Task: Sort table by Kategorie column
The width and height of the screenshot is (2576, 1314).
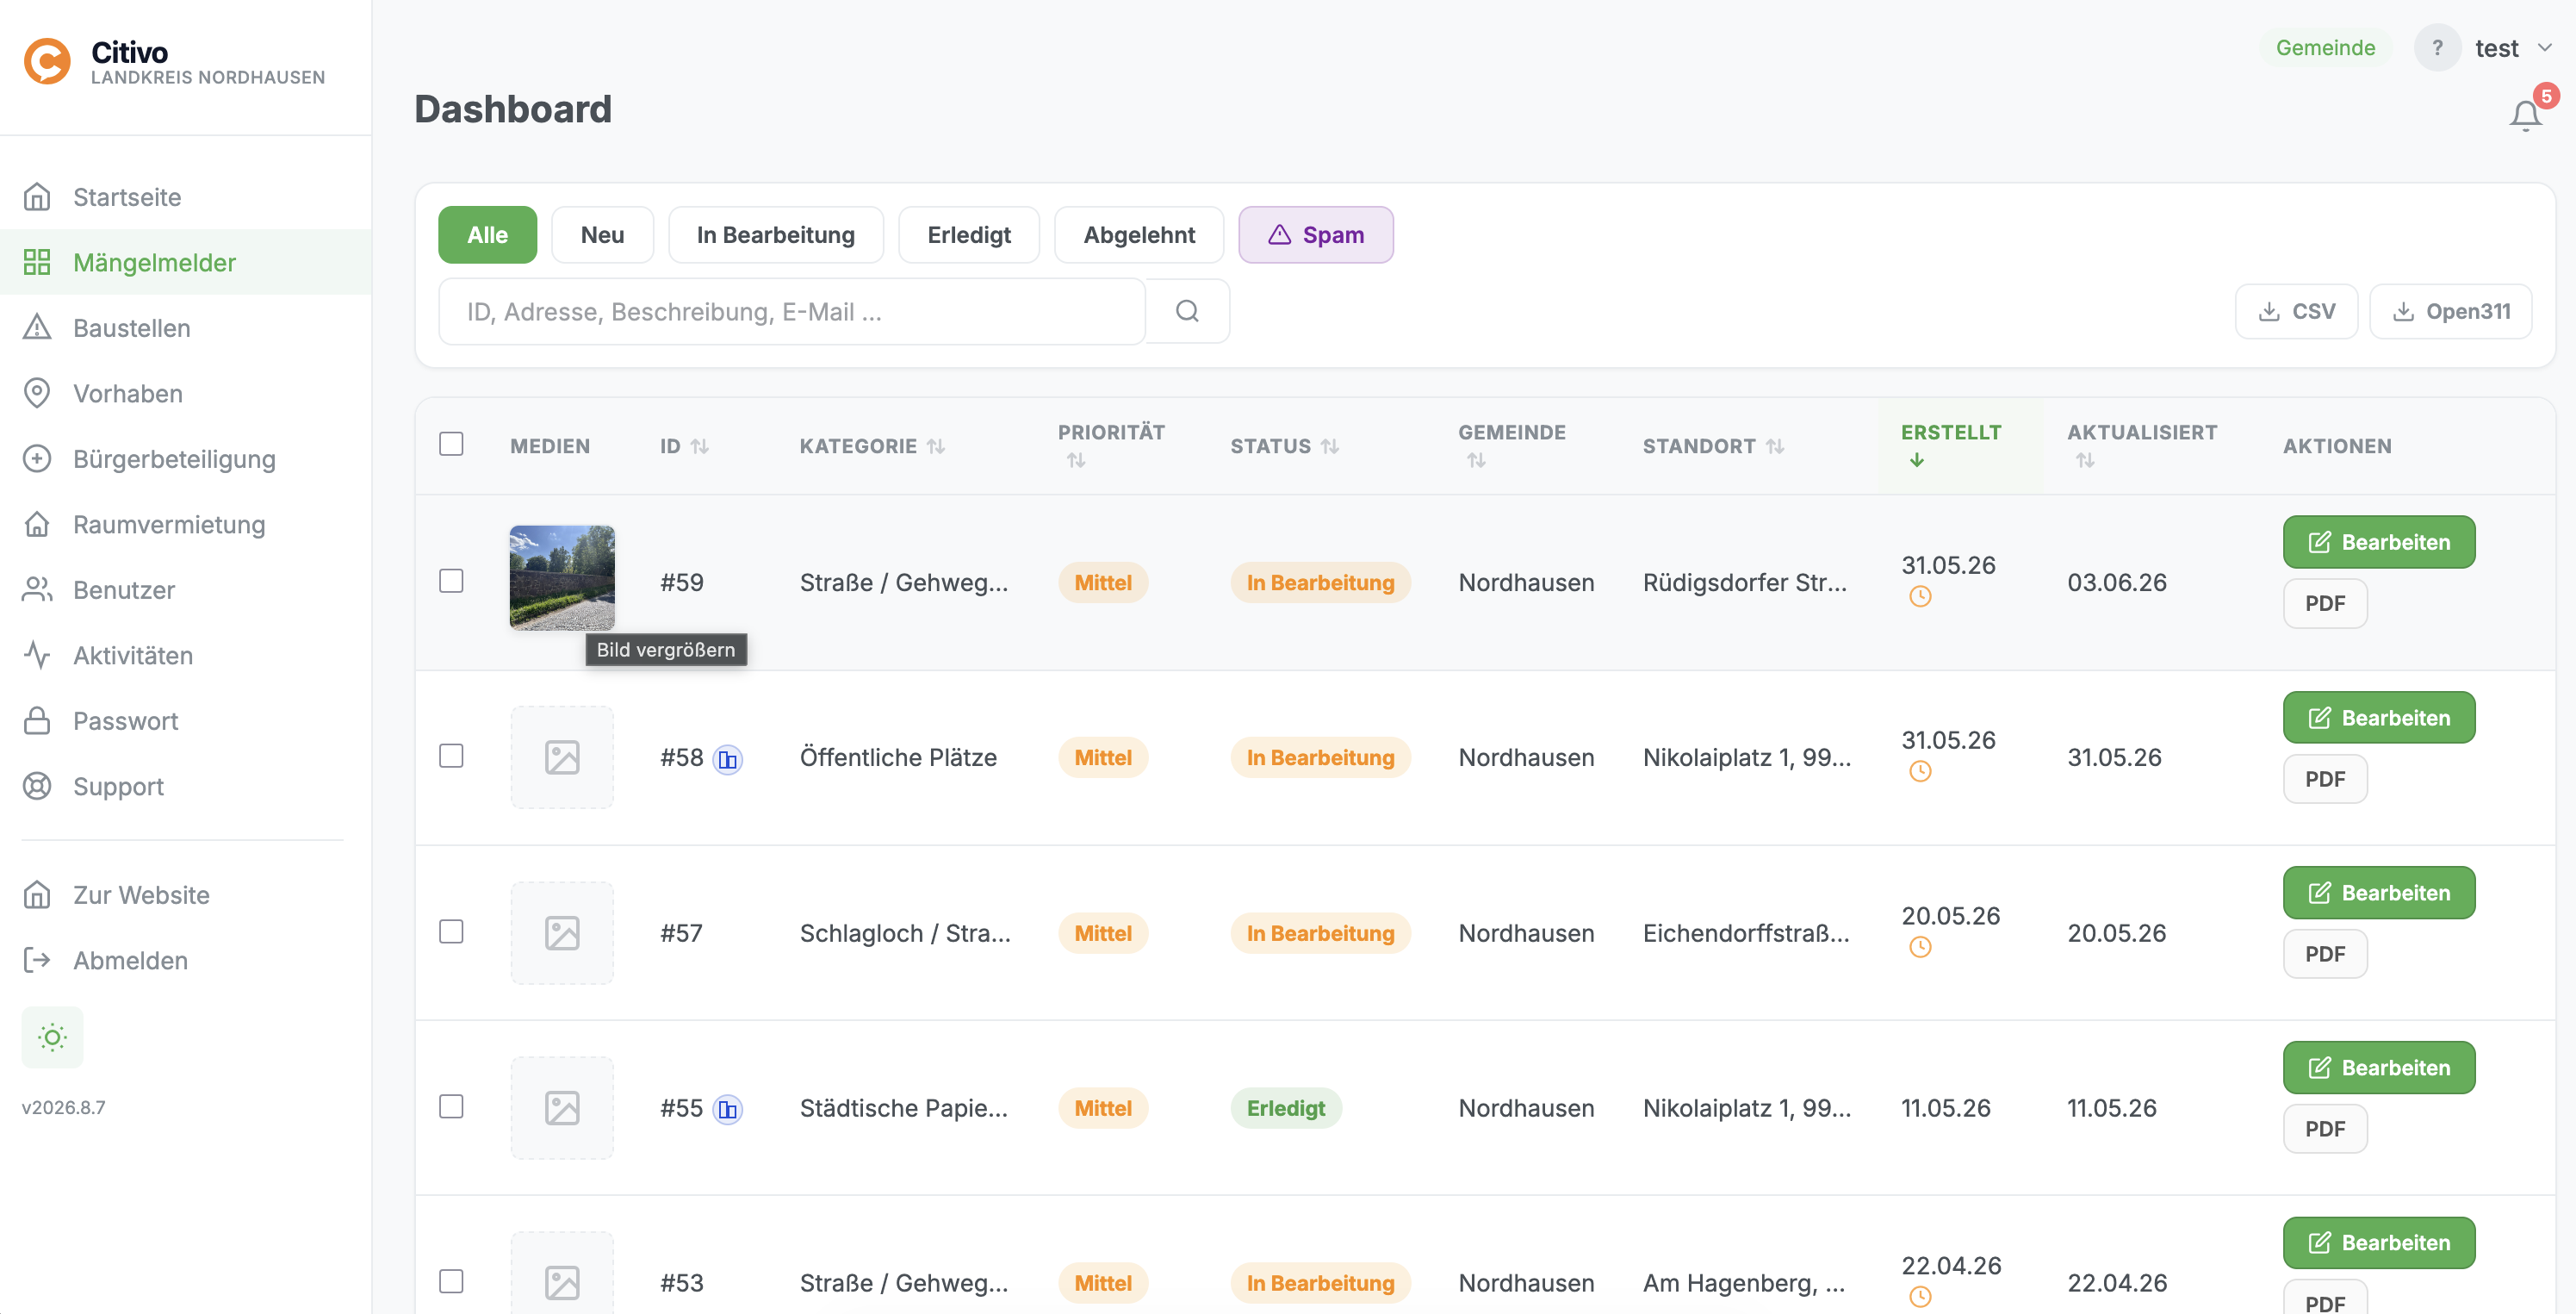Action: tap(872, 446)
